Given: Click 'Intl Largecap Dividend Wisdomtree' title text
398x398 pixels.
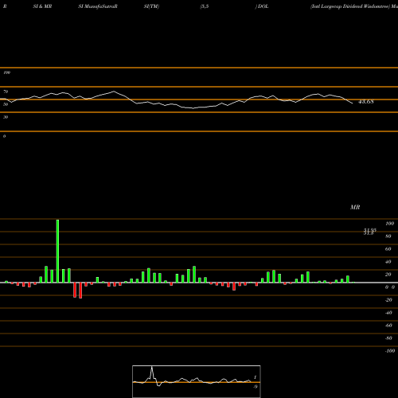Looking at the screenshot, I should pos(350,6).
